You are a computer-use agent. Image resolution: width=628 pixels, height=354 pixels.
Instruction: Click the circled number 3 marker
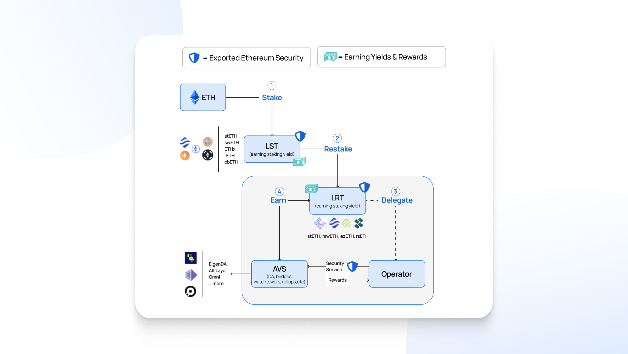pos(395,191)
